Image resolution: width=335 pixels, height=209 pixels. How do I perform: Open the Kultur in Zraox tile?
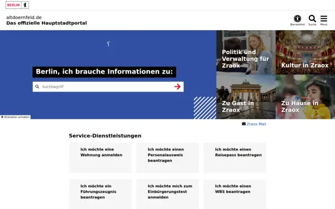tap(305, 52)
